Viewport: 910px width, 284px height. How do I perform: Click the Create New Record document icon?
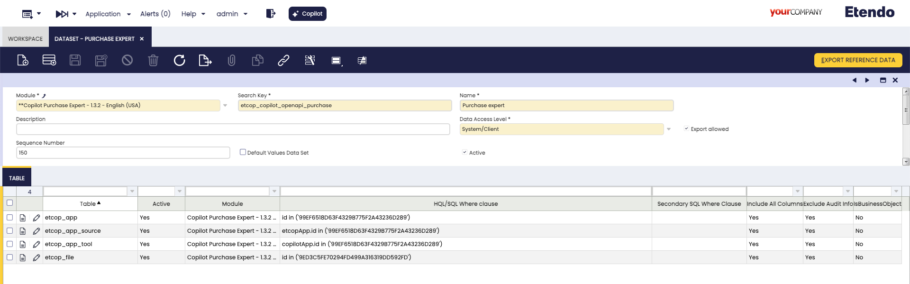[23, 60]
